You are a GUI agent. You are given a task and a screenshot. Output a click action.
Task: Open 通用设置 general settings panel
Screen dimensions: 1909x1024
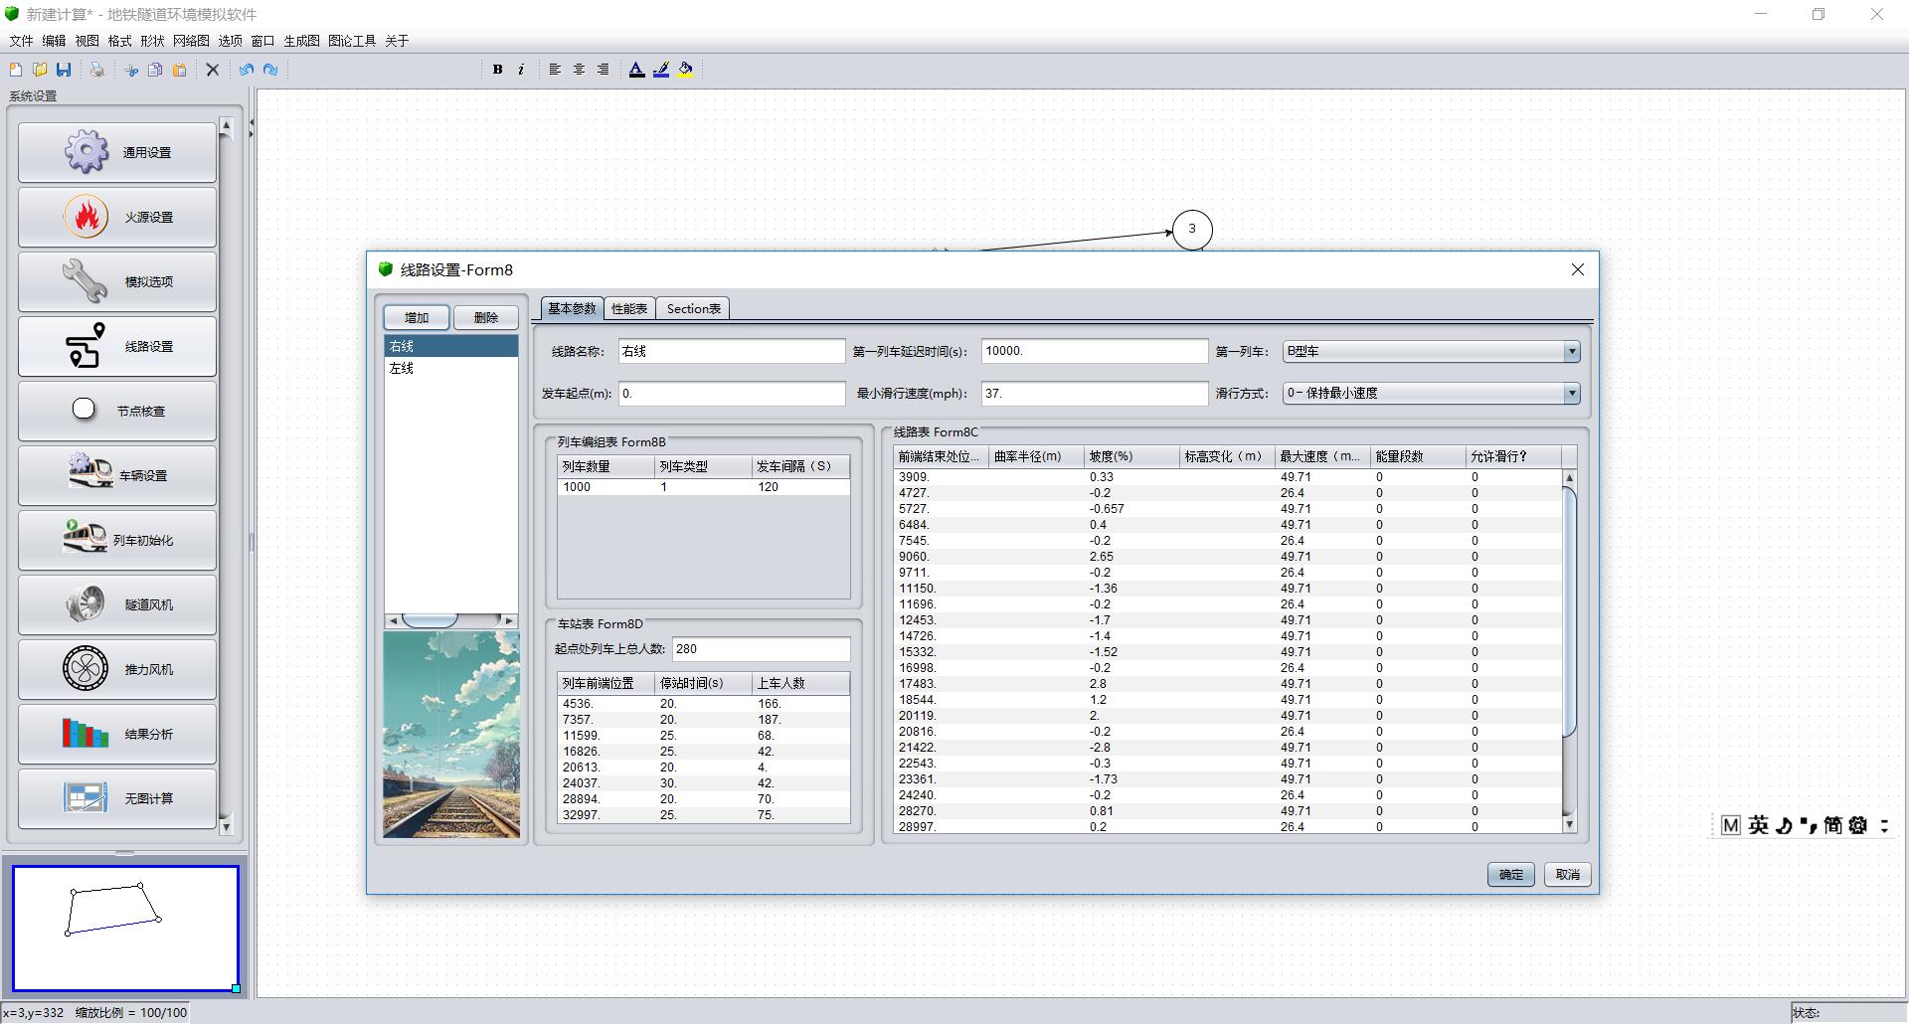[x=117, y=152]
